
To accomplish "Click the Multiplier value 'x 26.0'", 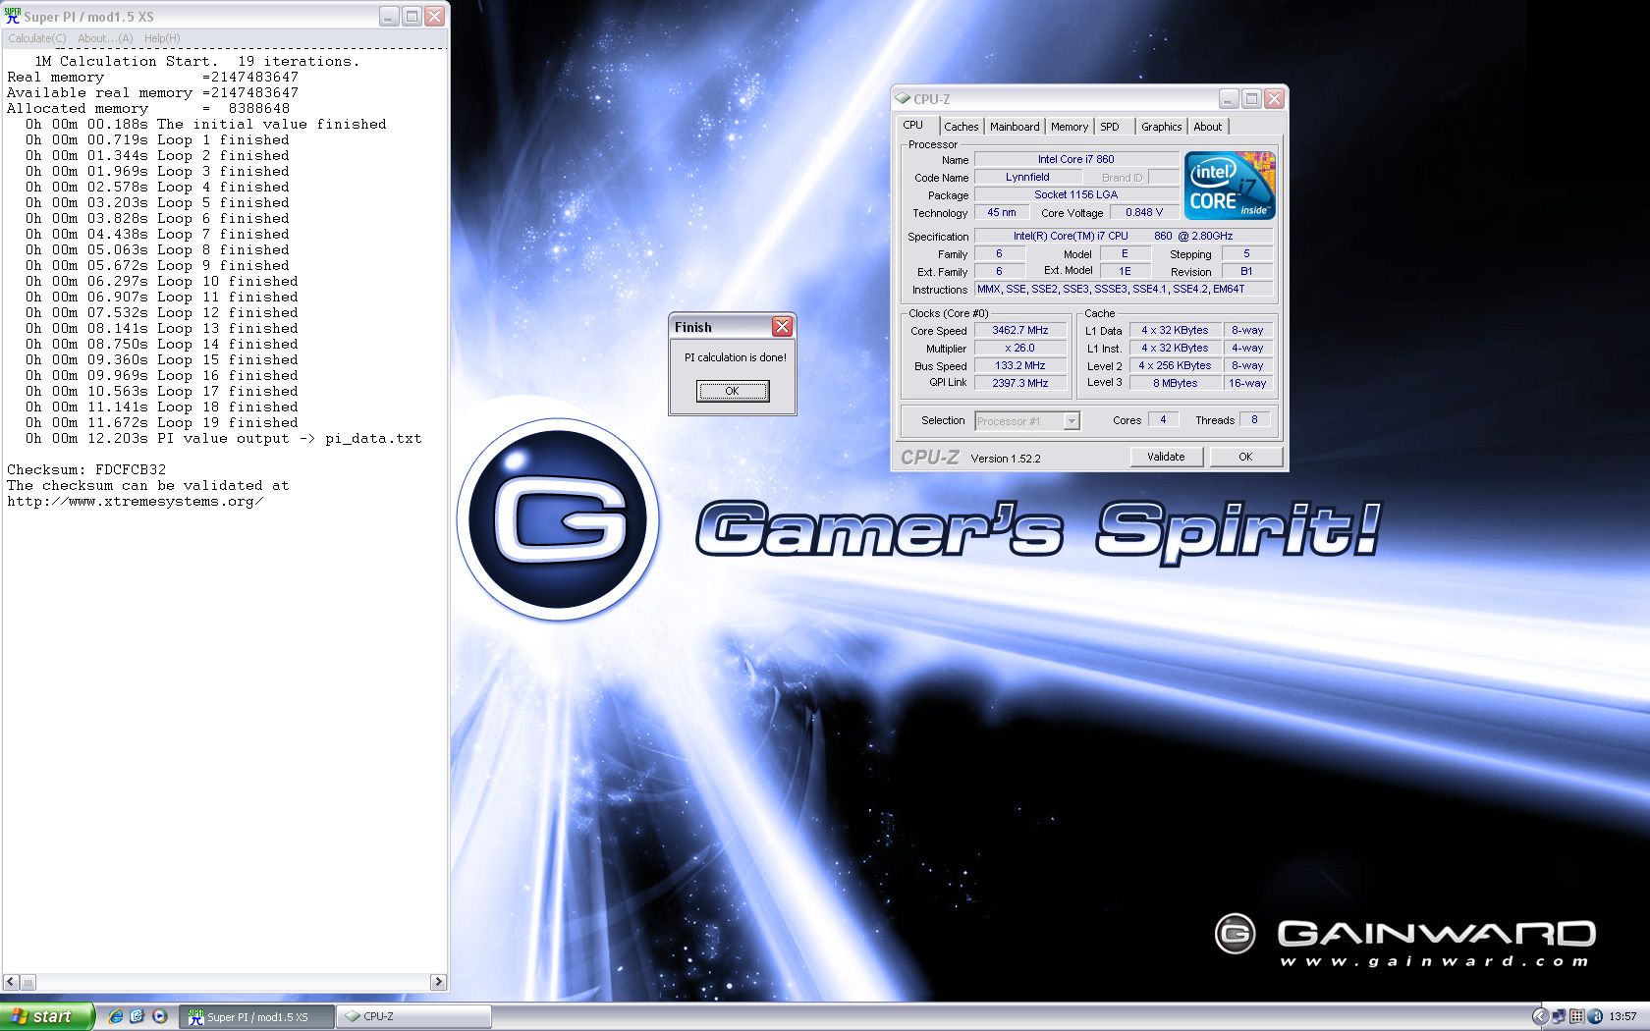I will (1020, 349).
